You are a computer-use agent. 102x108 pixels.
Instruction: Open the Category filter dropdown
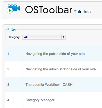click(44, 37)
